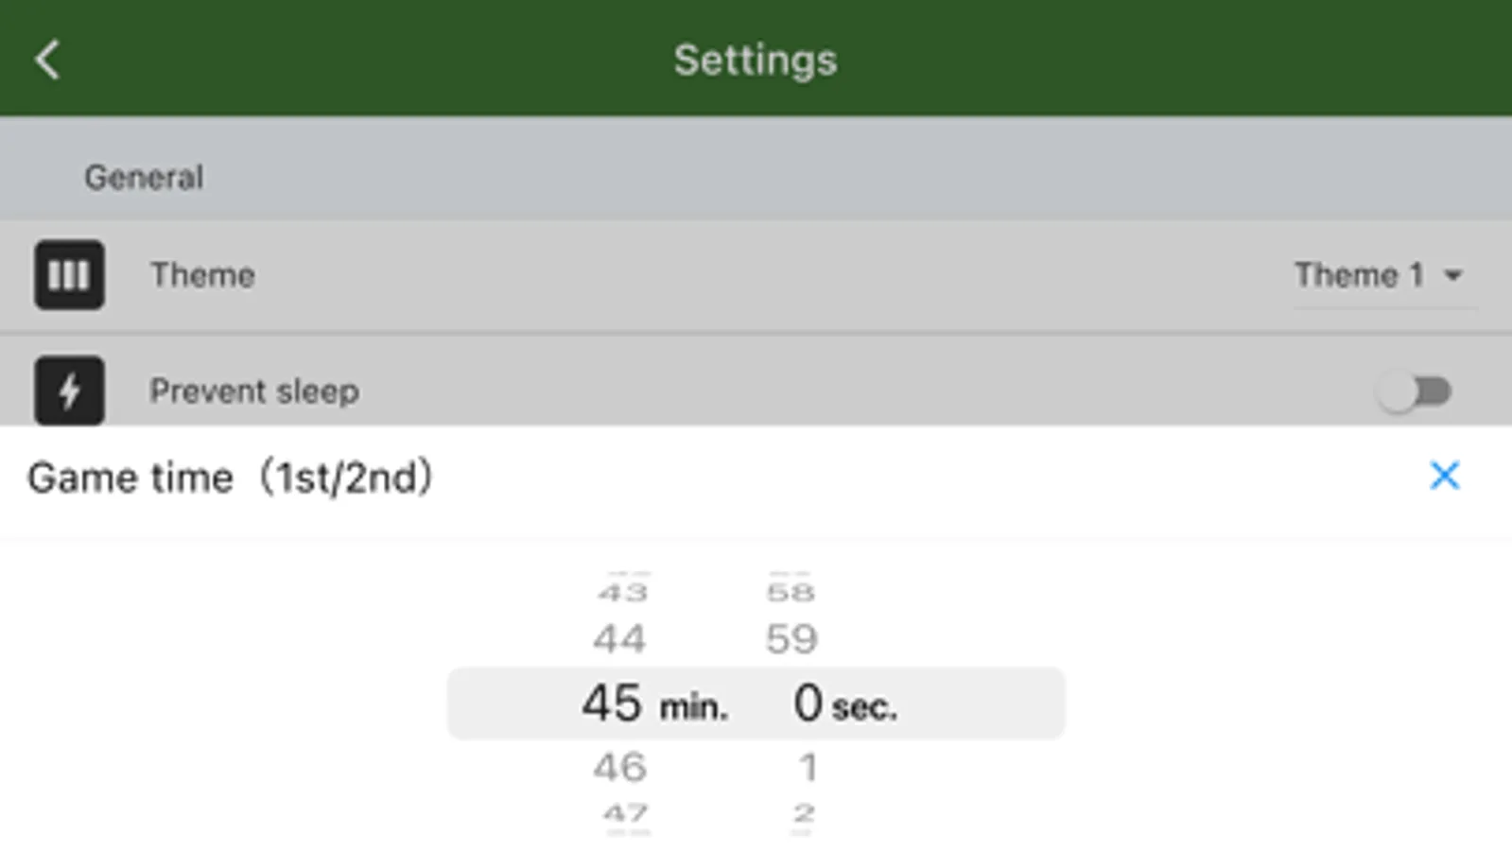Click the selected 45 min. value
This screenshot has width=1512, height=851.
pyautogui.click(x=652, y=703)
